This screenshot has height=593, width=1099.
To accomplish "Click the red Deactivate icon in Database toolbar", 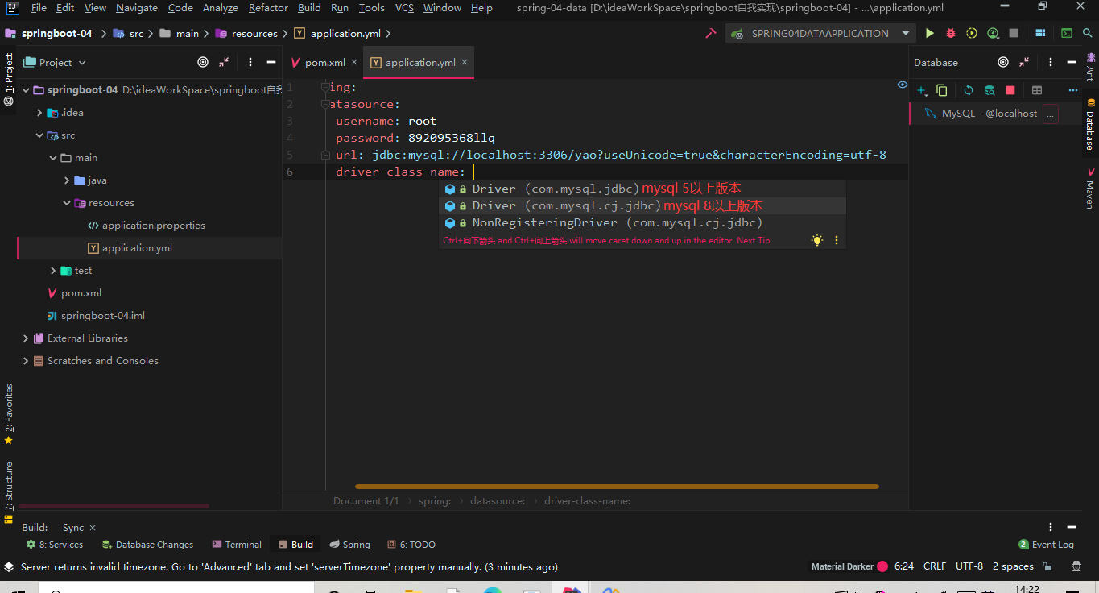I will (1010, 91).
